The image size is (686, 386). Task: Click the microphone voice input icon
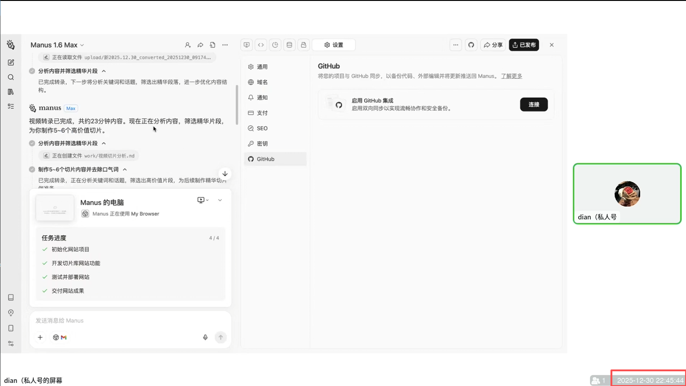point(205,337)
